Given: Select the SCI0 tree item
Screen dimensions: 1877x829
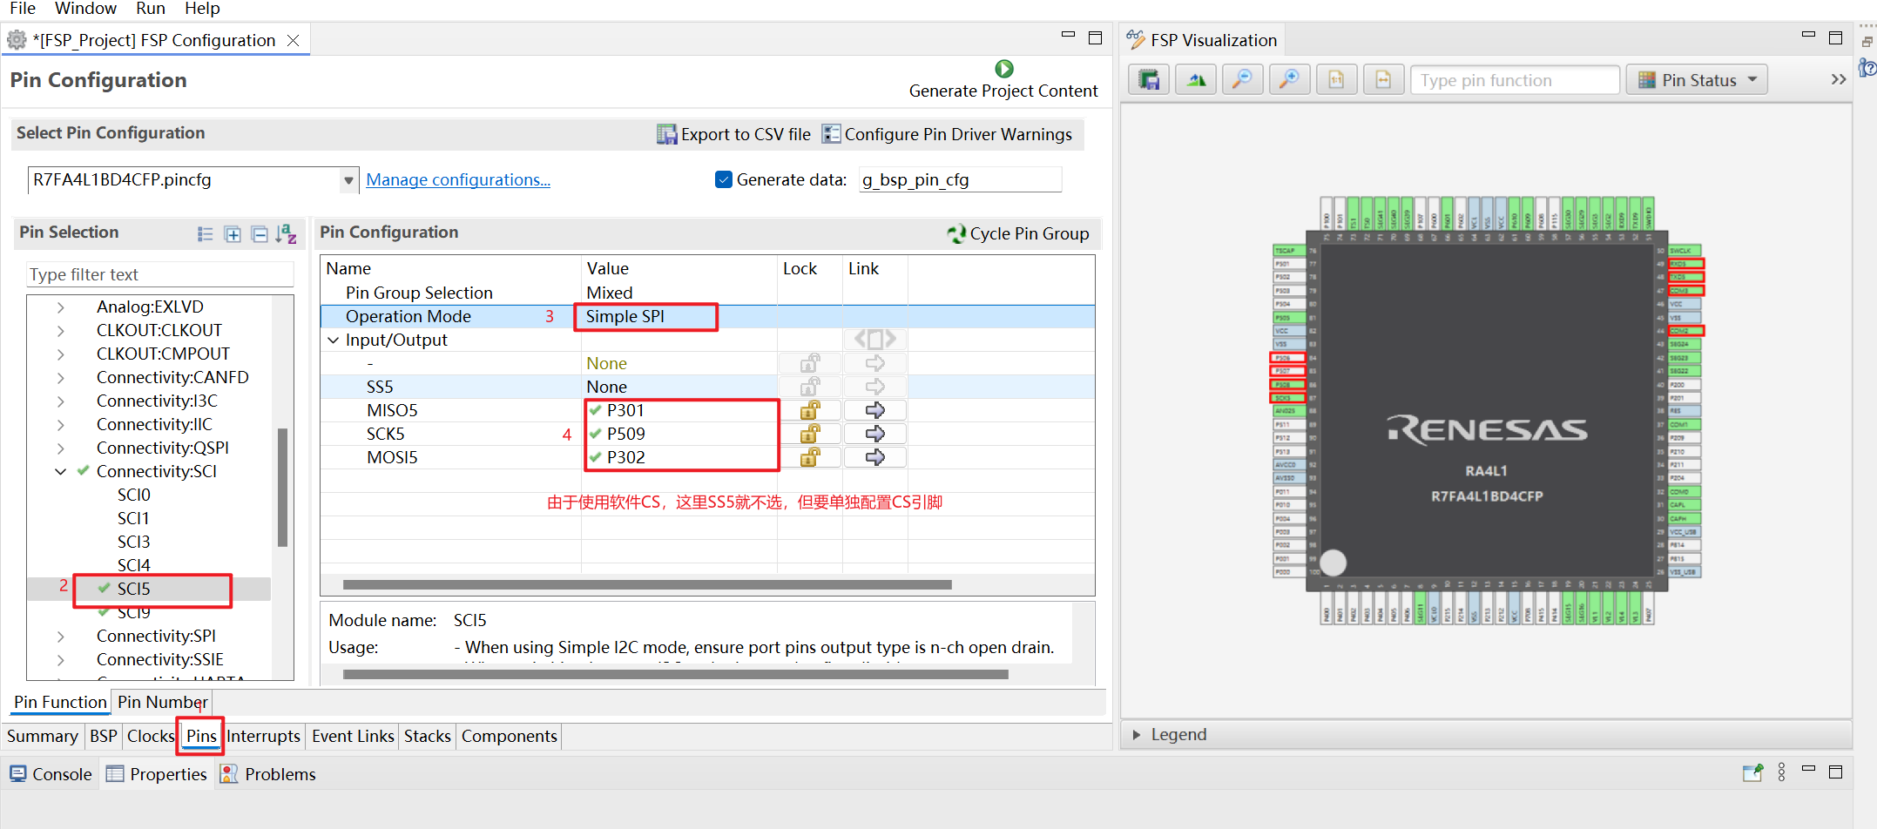Looking at the screenshot, I should 134,495.
